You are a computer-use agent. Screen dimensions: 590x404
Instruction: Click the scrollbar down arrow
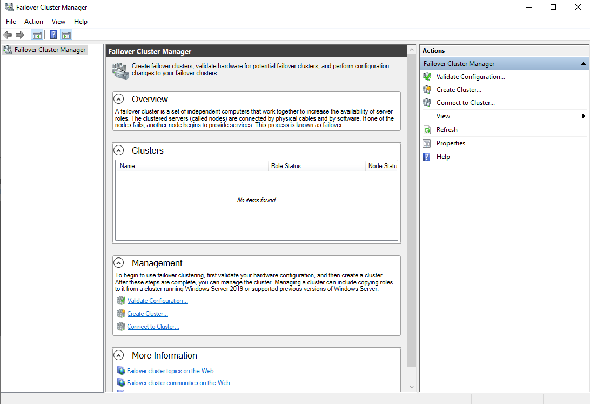pyautogui.click(x=412, y=387)
